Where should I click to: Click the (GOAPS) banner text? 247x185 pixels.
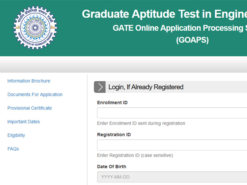point(192,40)
